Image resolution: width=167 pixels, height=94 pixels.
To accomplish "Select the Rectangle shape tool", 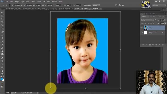I will coord(2,67).
